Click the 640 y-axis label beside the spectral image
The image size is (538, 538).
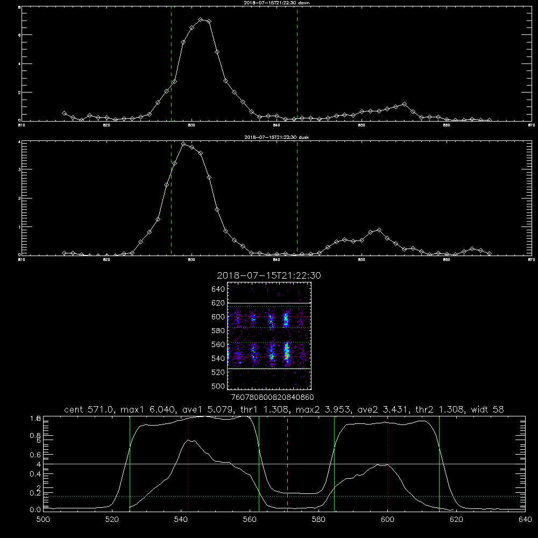click(x=218, y=289)
